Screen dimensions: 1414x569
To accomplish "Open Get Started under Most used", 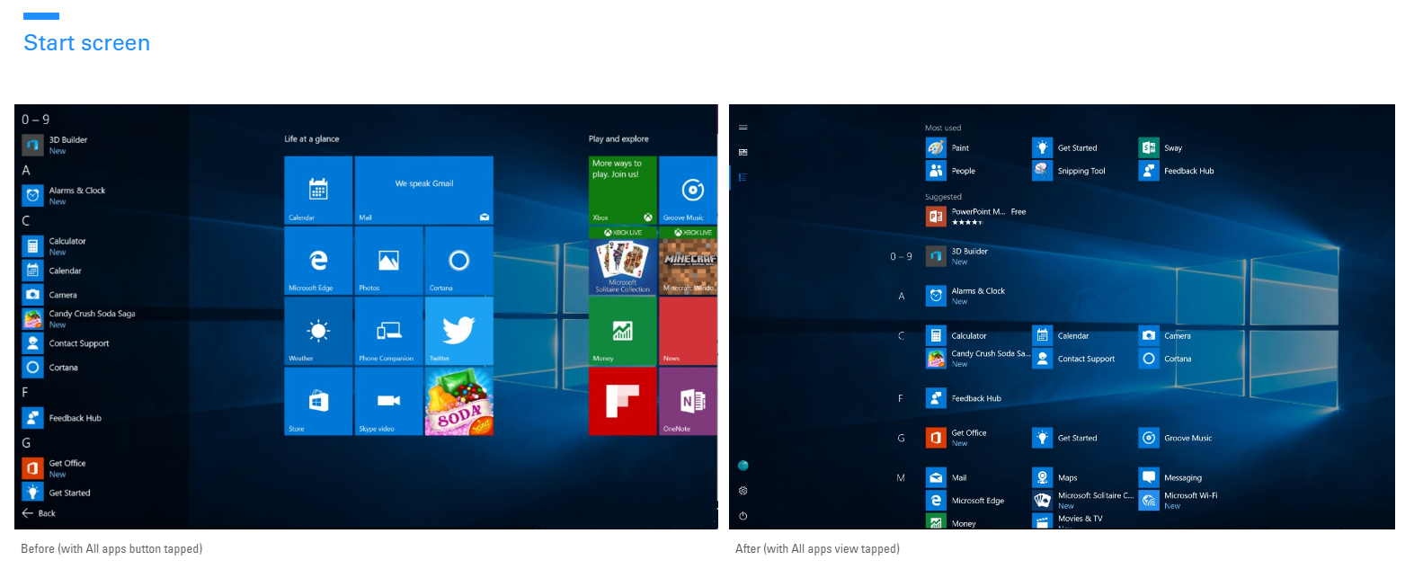I will tap(1065, 147).
